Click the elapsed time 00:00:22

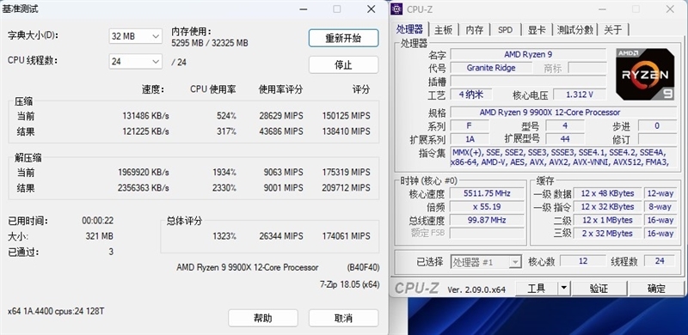click(97, 221)
